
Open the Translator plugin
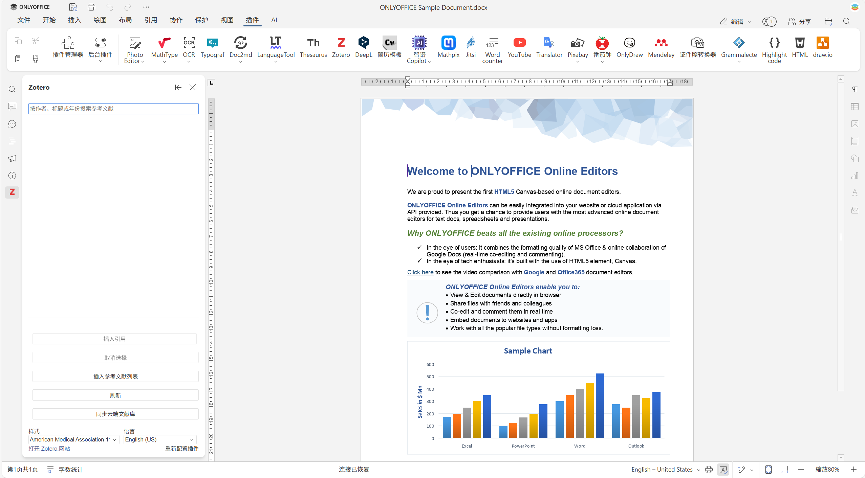point(549,48)
